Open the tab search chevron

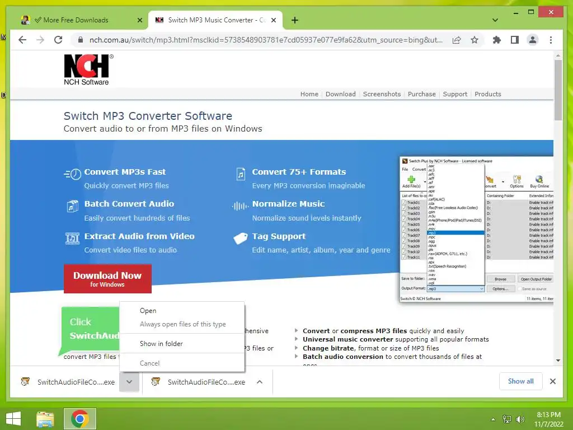[x=495, y=20]
